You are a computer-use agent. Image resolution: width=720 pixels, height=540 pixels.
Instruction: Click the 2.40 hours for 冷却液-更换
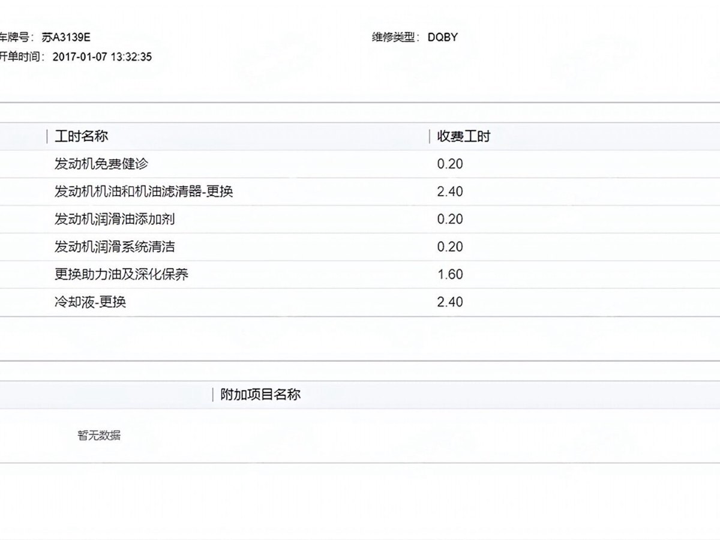point(450,302)
